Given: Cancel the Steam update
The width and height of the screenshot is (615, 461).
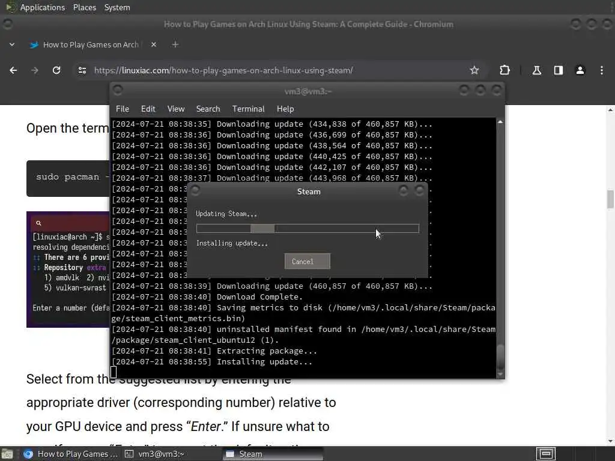Looking at the screenshot, I should (x=307, y=262).
